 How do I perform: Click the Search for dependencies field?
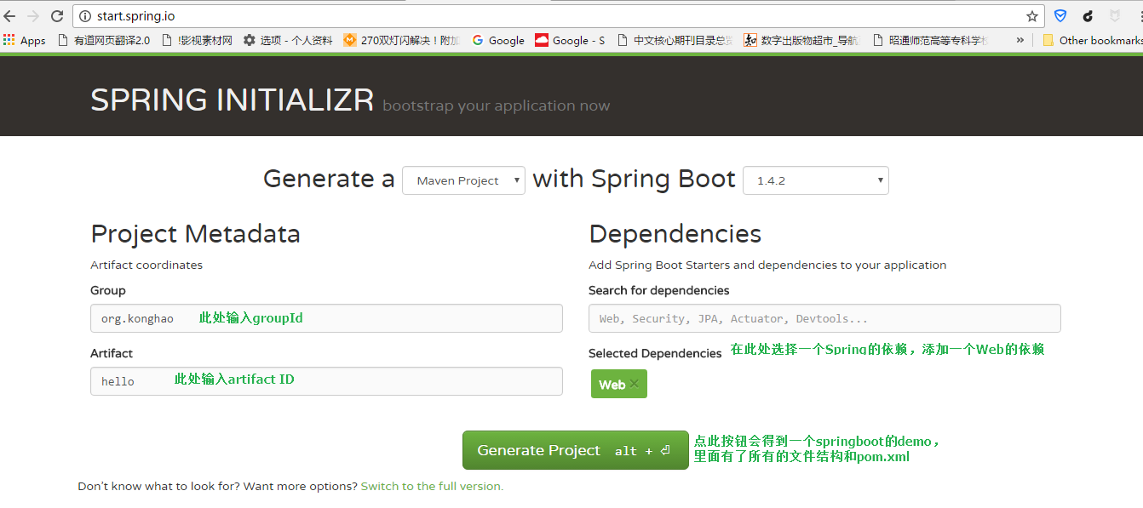point(824,318)
